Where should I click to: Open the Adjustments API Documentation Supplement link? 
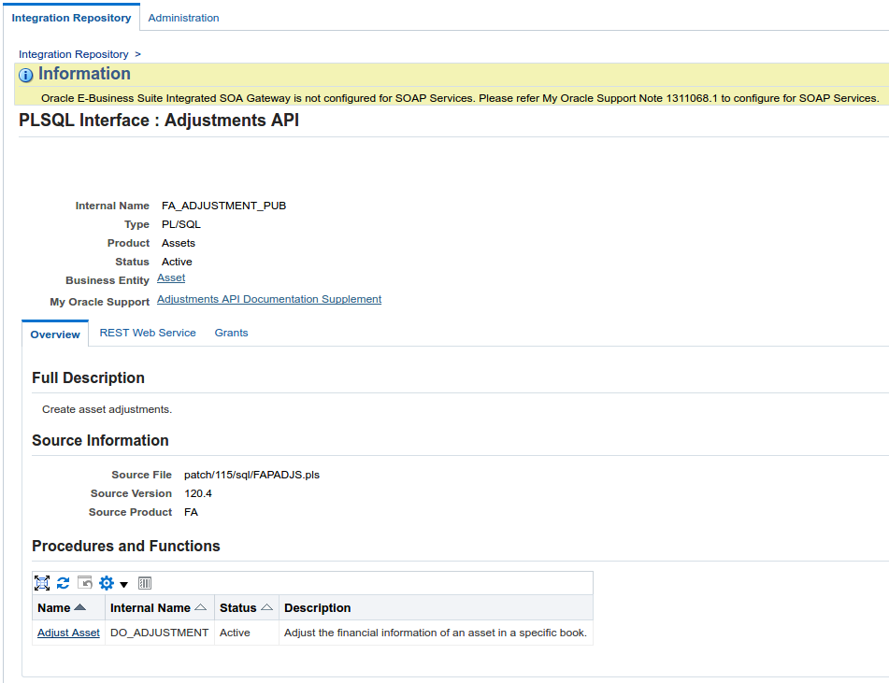coord(268,299)
